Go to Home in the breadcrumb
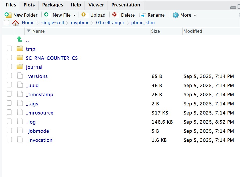 point(28,23)
